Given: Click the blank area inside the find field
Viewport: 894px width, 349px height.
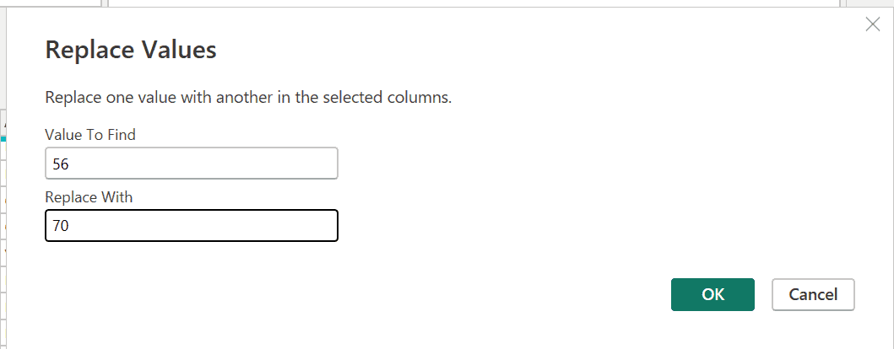Looking at the screenshot, I should (219, 164).
